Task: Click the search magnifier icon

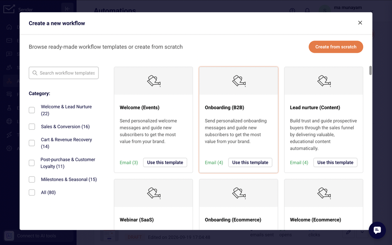Action: 35,73
